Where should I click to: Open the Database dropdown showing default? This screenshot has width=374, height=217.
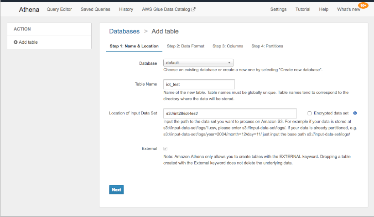(198, 63)
